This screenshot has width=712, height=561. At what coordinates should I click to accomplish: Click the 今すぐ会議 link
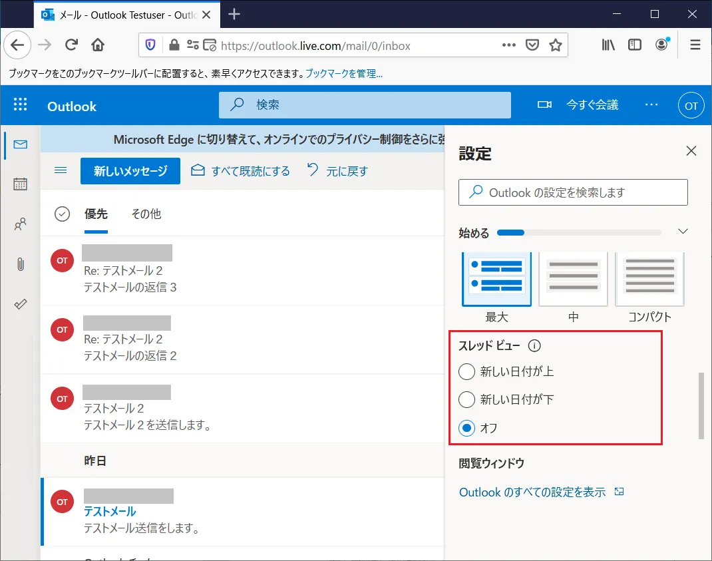[592, 105]
